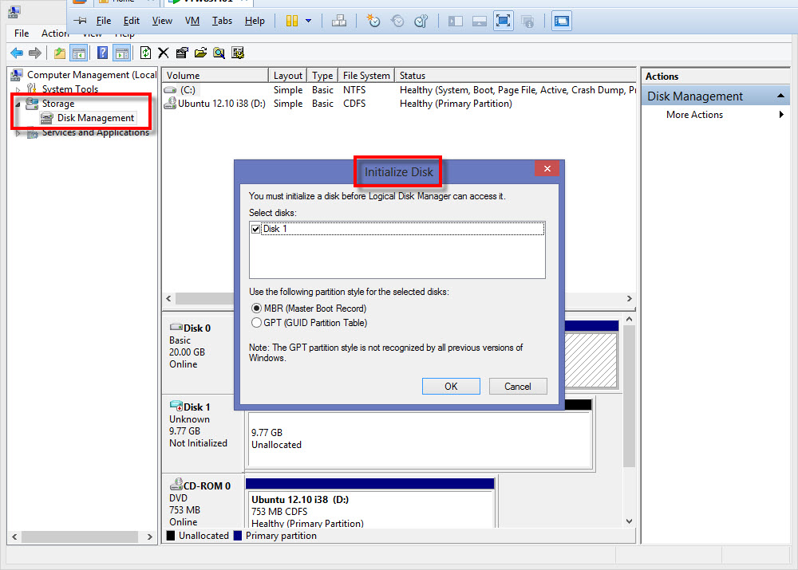The image size is (798, 570).
Task: Click the black Unallocated legend swatch
Action: pos(171,536)
